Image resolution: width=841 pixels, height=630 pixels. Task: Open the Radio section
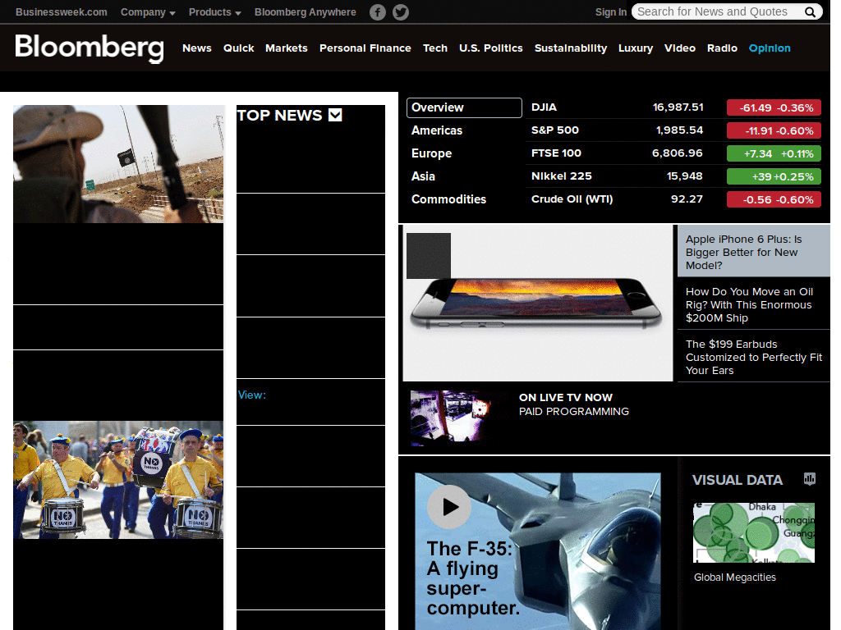tap(722, 48)
